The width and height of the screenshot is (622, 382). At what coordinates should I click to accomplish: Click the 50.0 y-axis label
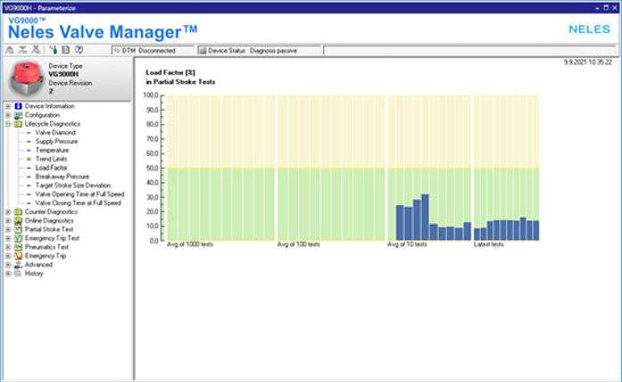click(x=153, y=168)
